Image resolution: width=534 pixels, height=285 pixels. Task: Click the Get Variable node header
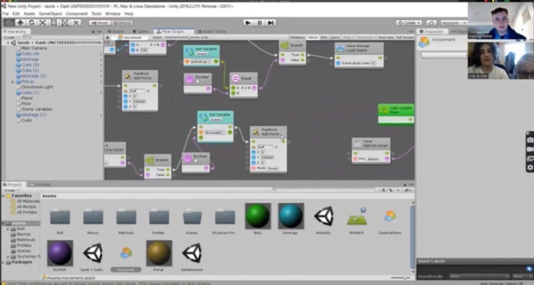point(202,50)
